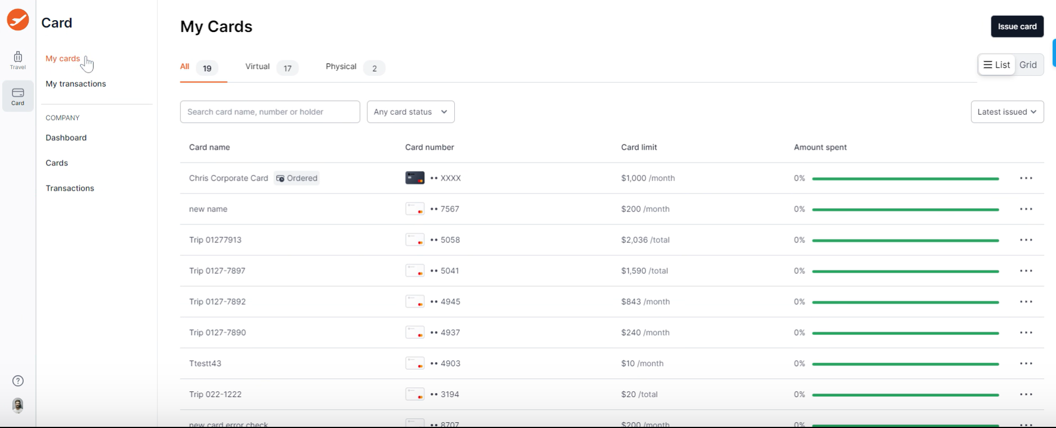The width and height of the screenshot is (1056, 428).
Task: Select the Card icon in left rail
Action: coord(17,96)
